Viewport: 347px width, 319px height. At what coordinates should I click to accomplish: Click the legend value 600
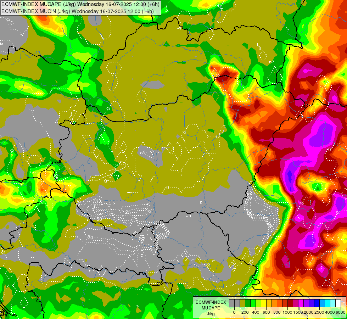[x=266, y=312]
